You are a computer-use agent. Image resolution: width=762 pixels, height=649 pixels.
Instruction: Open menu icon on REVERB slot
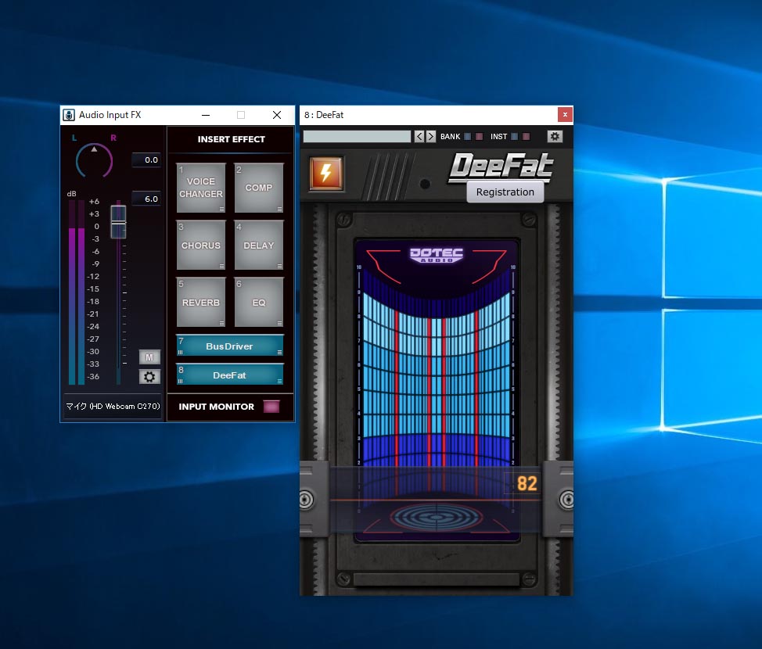click(x=221, y=323)
